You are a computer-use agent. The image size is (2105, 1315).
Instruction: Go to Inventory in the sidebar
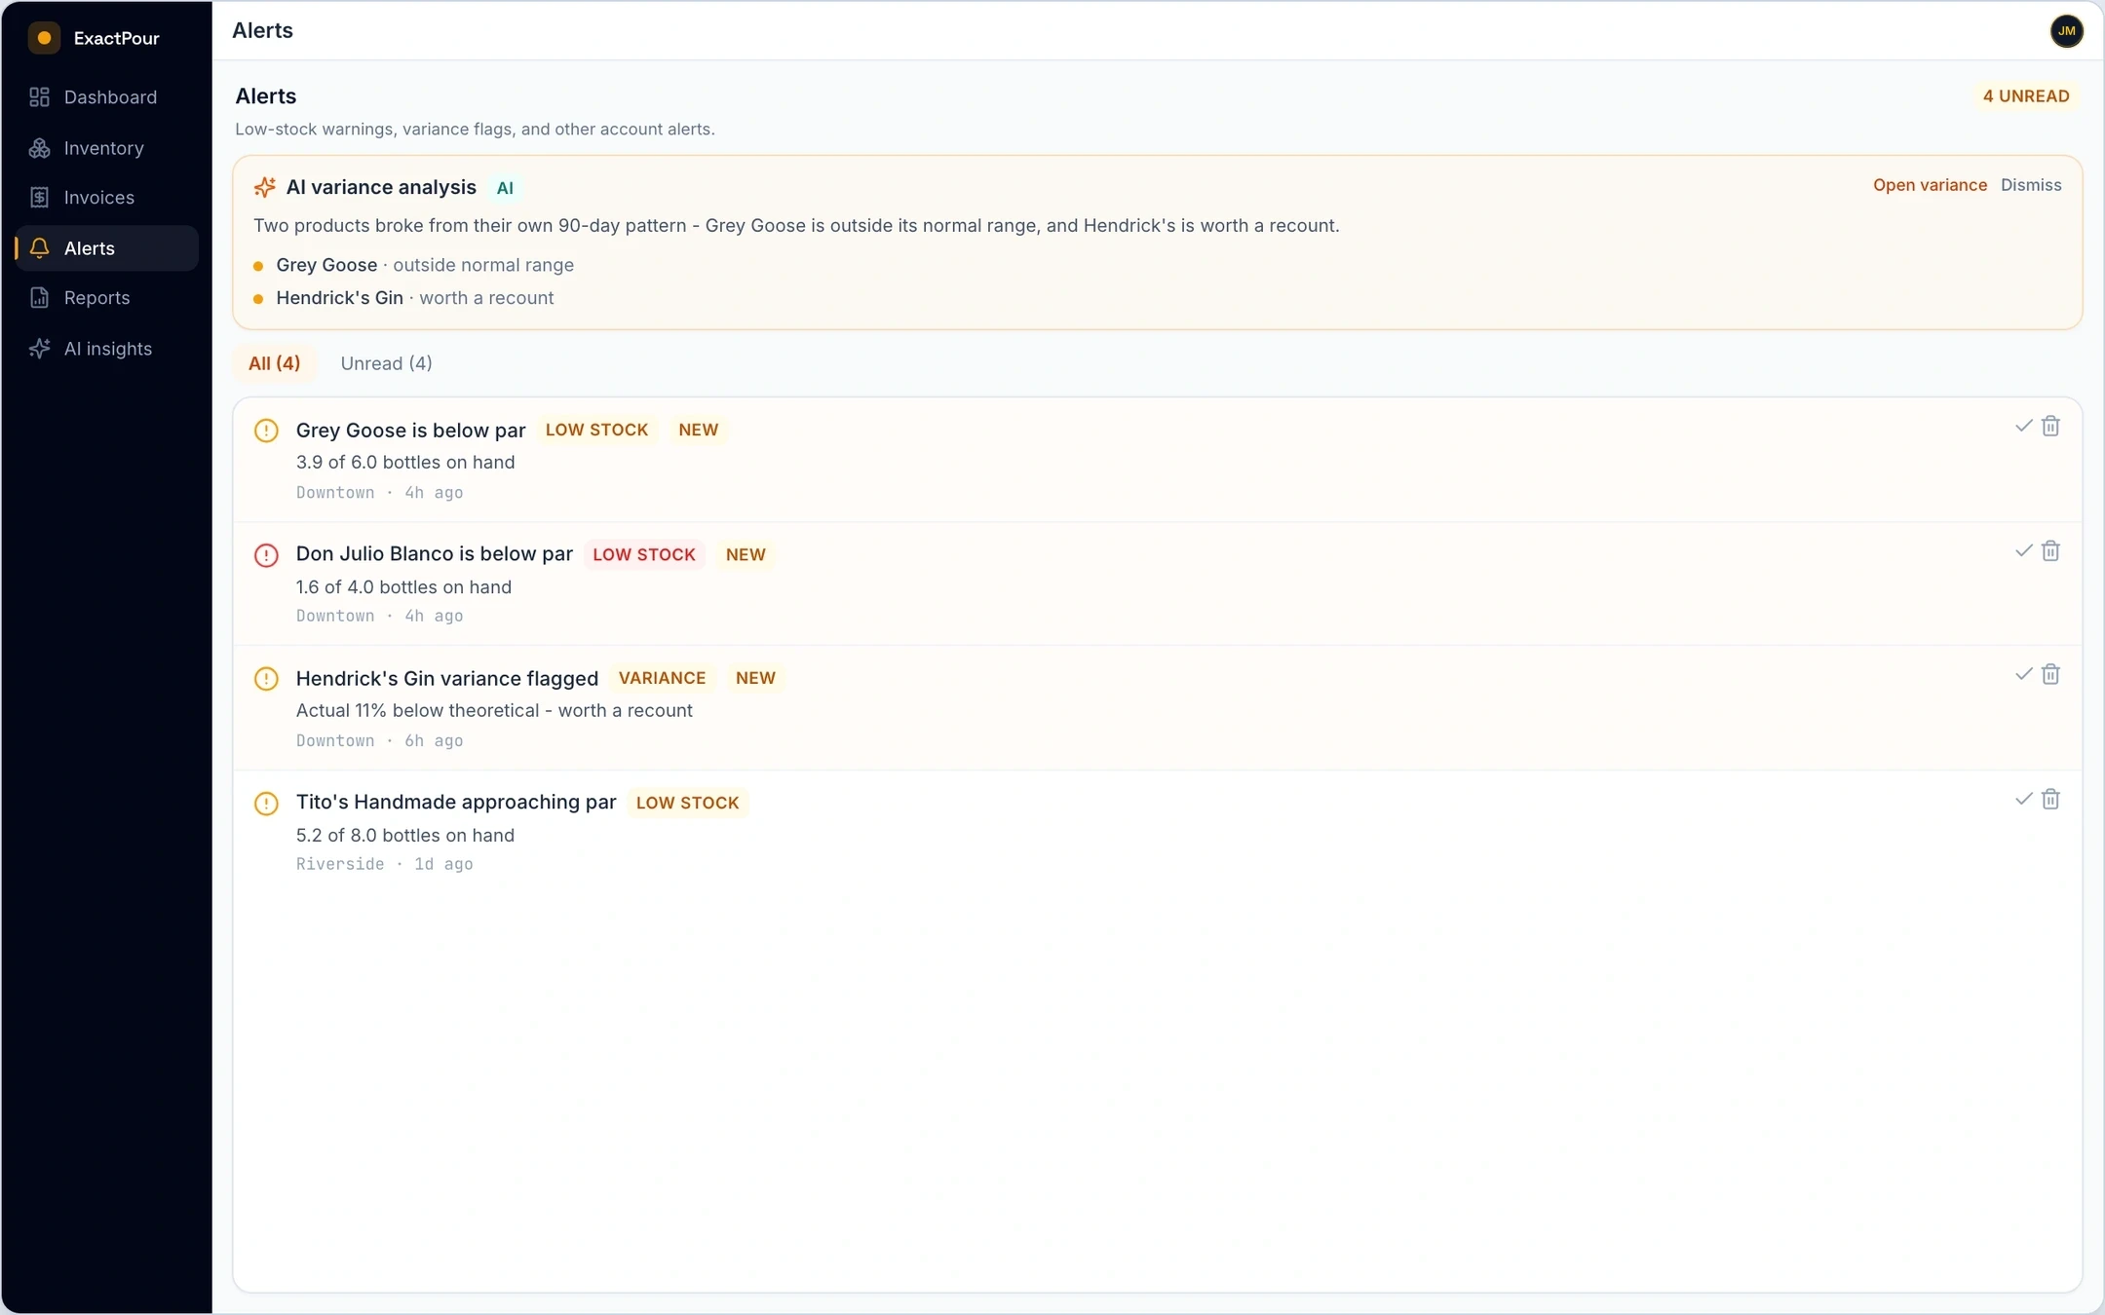(106, 148)
